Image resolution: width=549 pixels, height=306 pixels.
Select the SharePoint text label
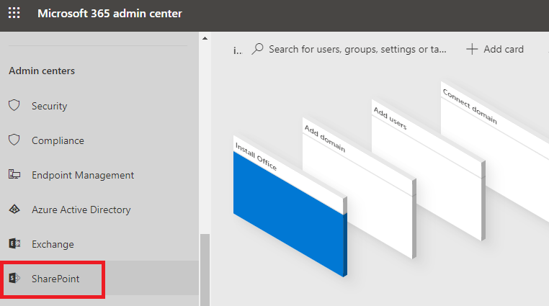55,279
